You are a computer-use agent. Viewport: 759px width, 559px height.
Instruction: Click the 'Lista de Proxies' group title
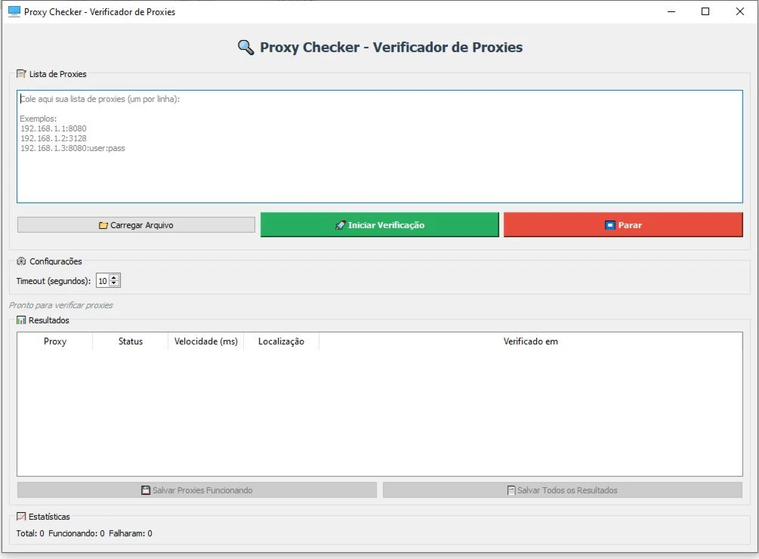click(57, 74)
